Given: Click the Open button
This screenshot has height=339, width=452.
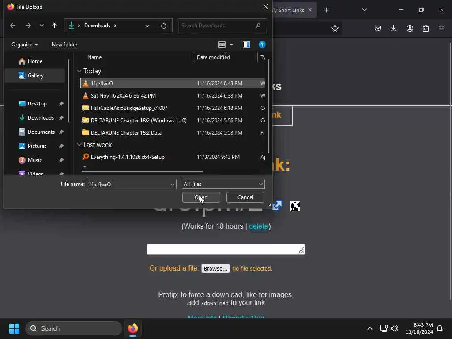Looking at the screenshot, I should (201, 197).
